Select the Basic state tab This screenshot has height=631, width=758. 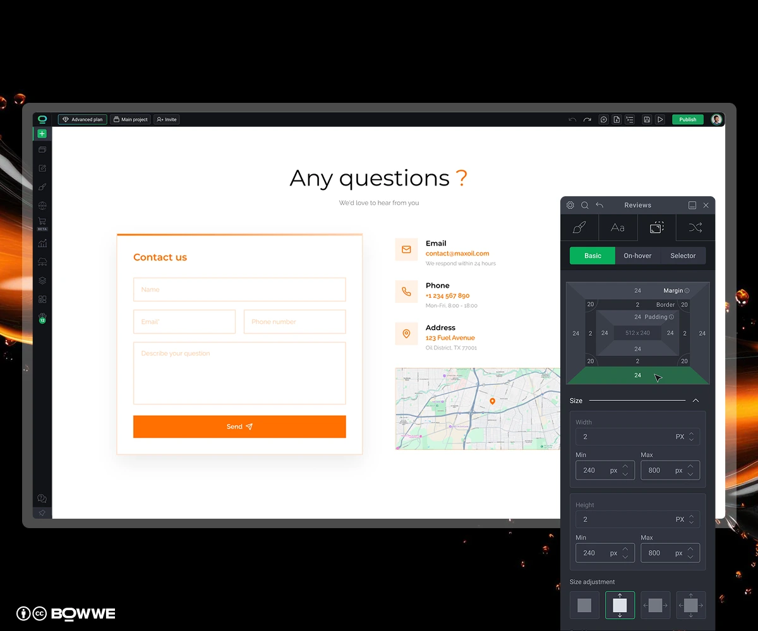point(593,256)
